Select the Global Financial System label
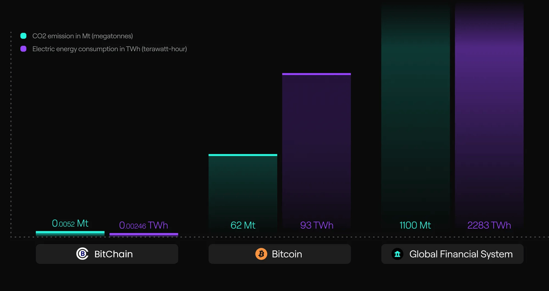 coord(461,254)
